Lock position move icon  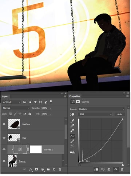(20, 114)
